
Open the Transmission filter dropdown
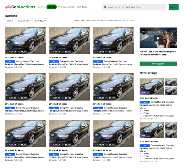pyautogui.click(x=24, y=21)
